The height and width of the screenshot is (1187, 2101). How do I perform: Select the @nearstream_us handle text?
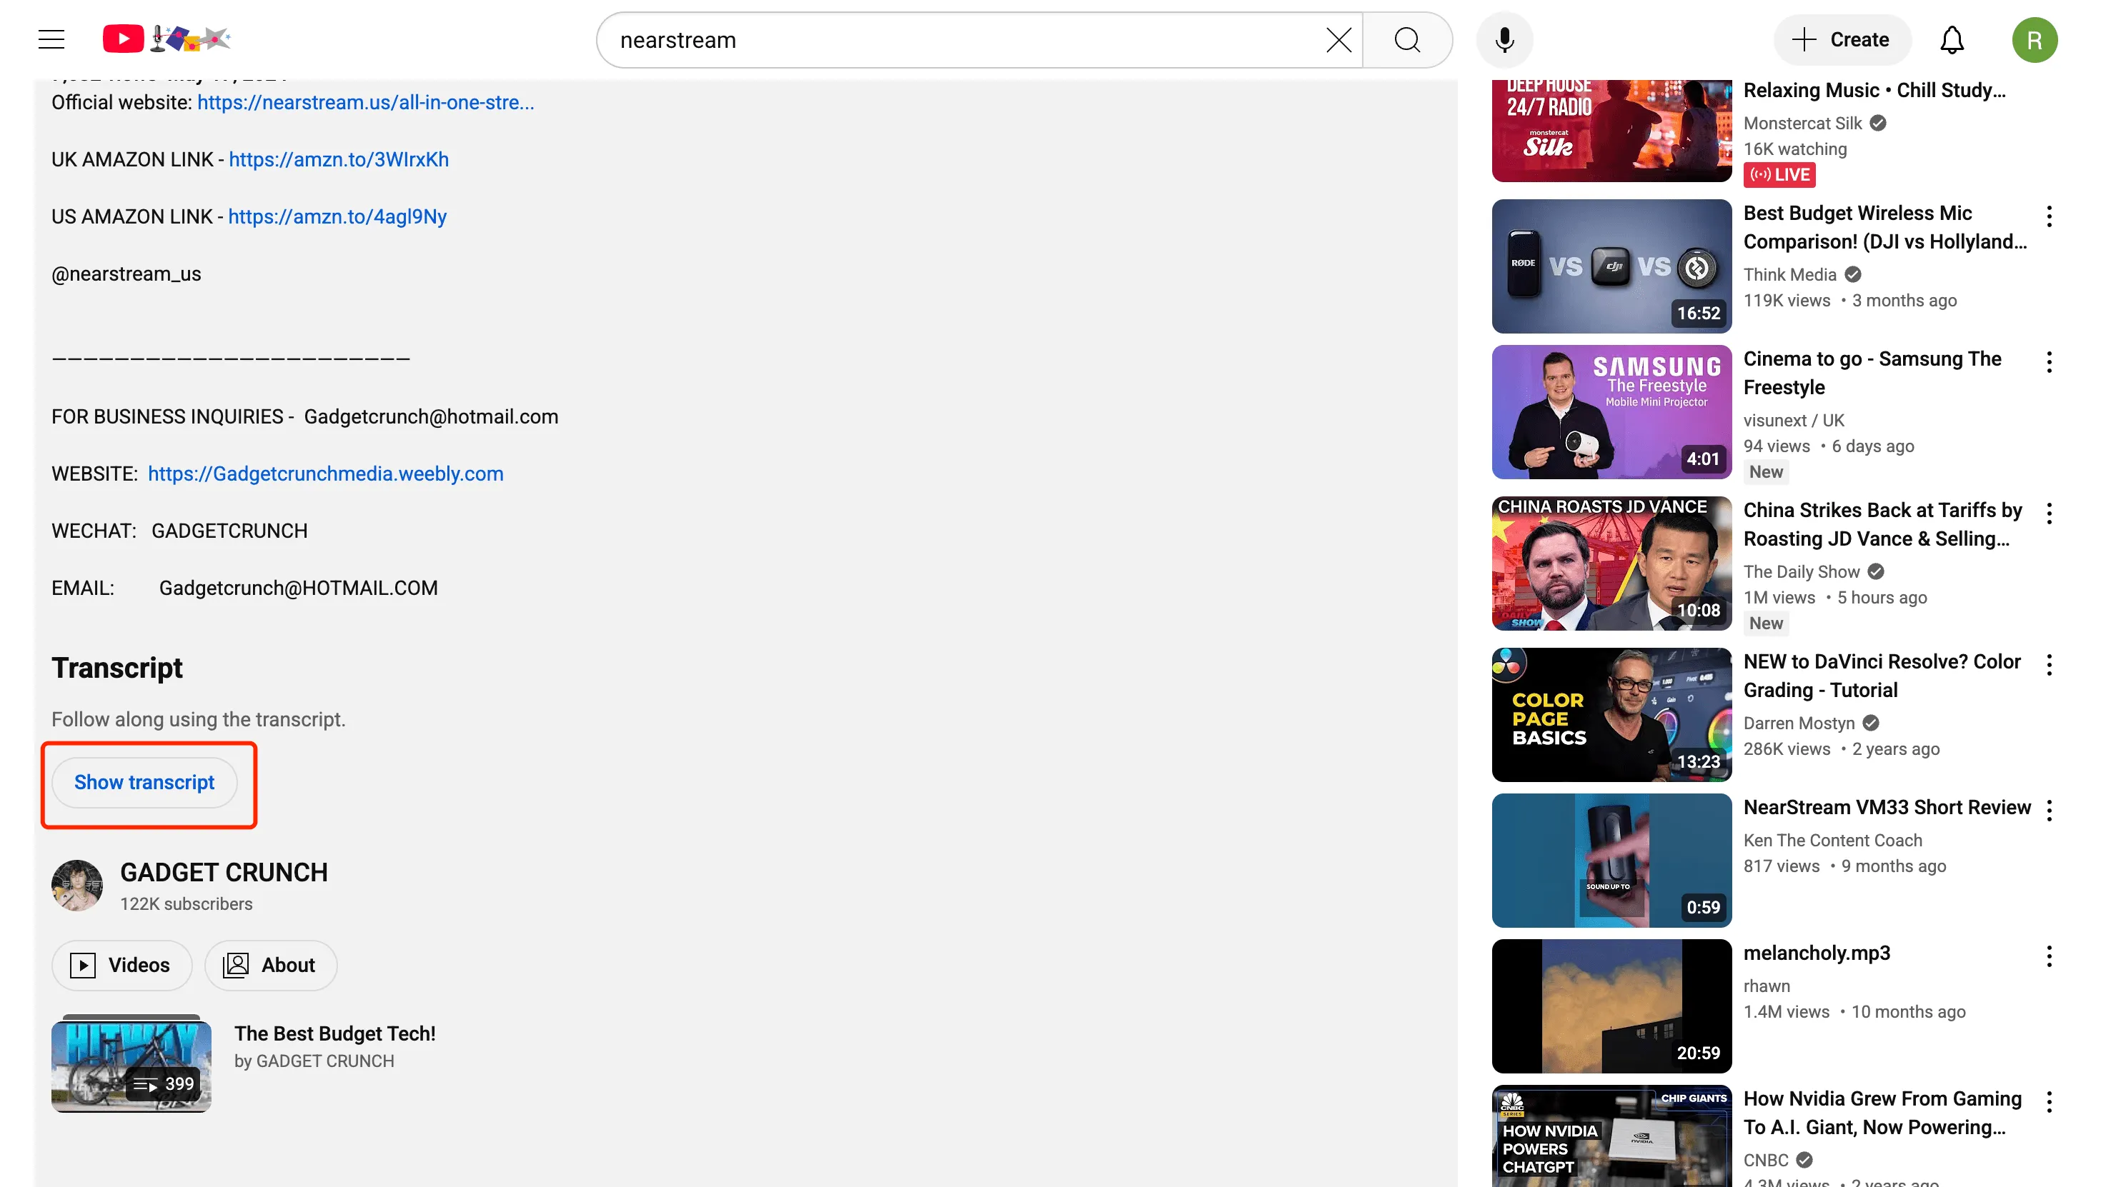point(126,274)
